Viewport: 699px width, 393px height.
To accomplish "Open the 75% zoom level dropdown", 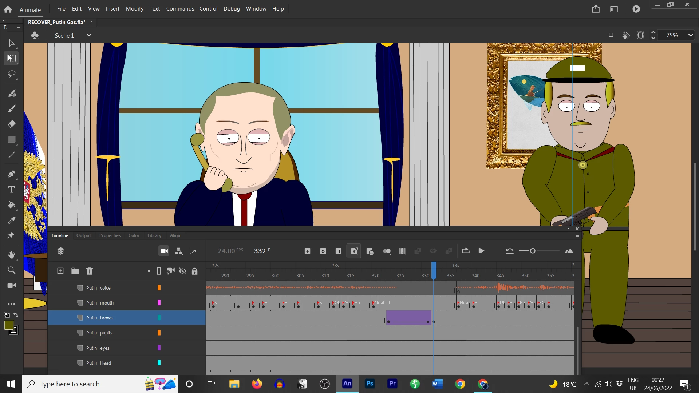I will pyautogui.click(x=691, y=35).
